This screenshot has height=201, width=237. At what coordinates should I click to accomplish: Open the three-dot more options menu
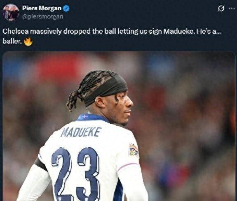click(232, 9)
